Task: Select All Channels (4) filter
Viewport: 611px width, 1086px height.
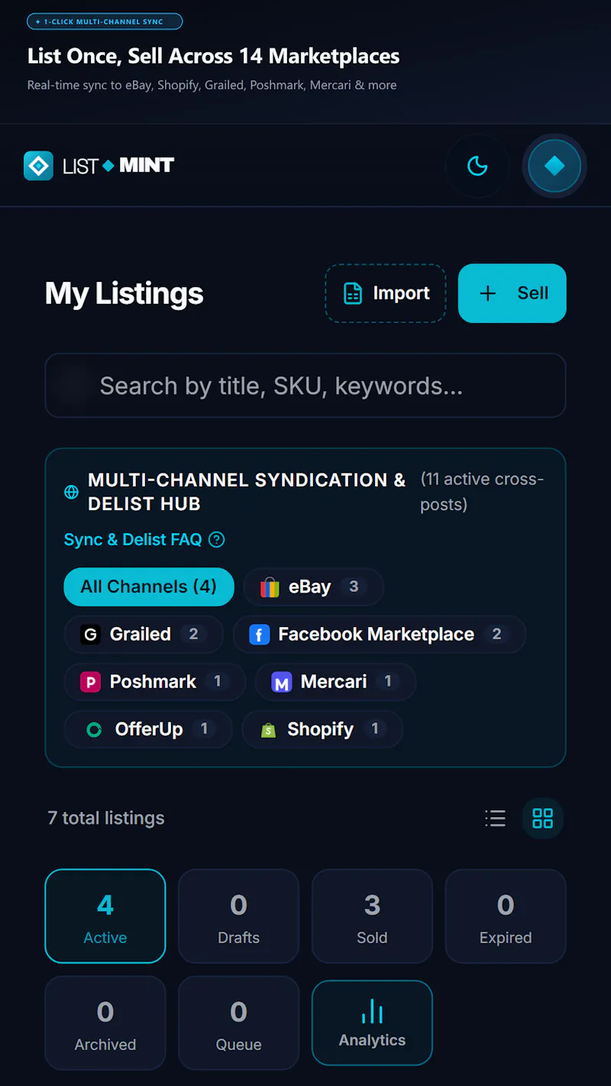Action: (149, 587)
